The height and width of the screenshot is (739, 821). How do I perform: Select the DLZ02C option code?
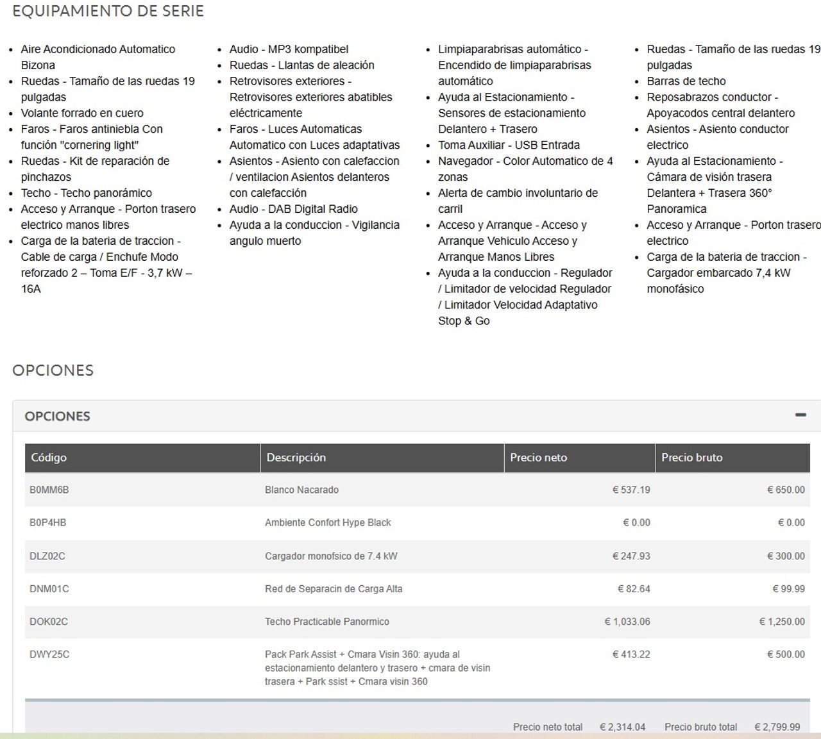[47, 556]
